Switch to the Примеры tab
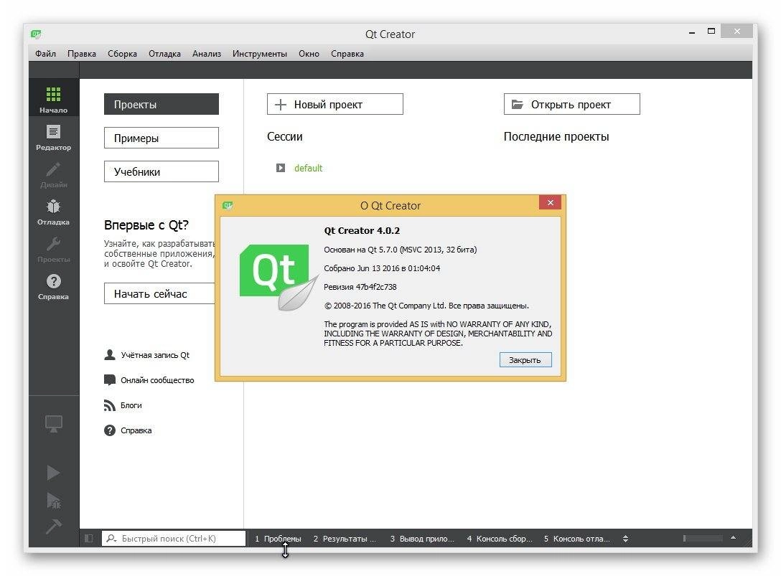 point(162,138)
